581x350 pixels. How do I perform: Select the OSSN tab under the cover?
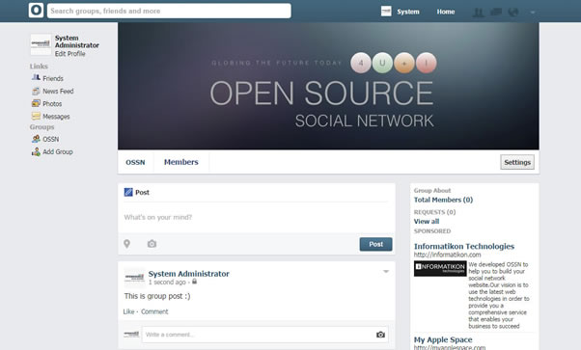135,162
